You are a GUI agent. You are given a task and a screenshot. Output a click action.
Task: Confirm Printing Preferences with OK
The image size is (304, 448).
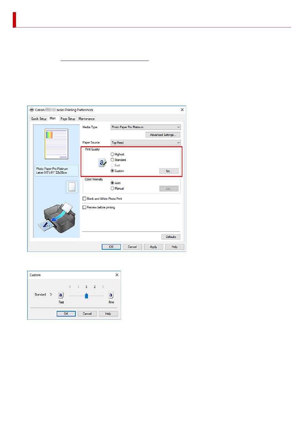pyautogui.click(x=111, y=247)
